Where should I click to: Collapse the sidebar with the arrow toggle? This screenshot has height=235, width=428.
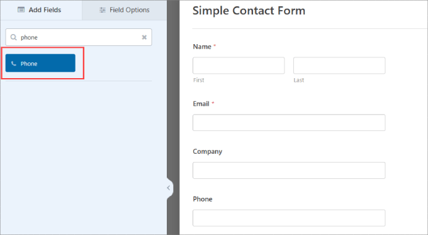point(169,188)
